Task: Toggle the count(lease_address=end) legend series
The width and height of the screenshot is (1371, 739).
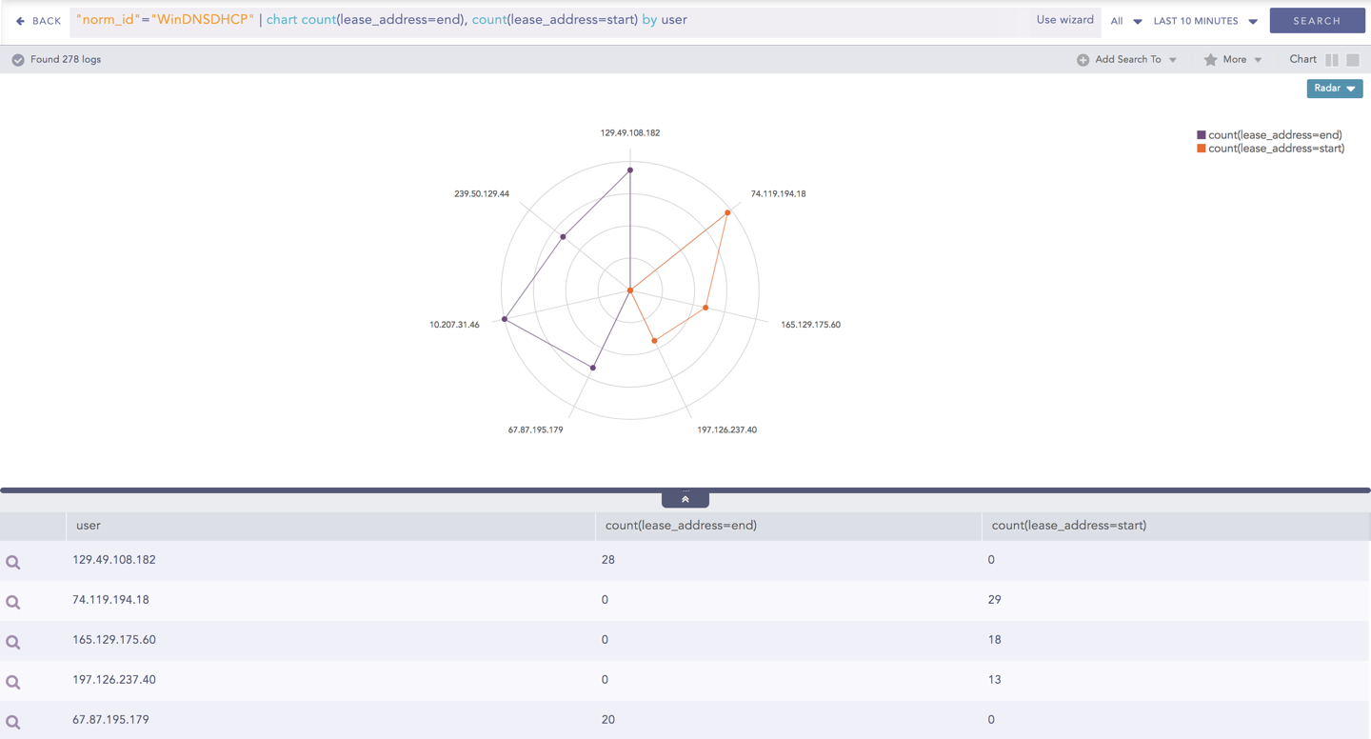Action: [1274, 135]
